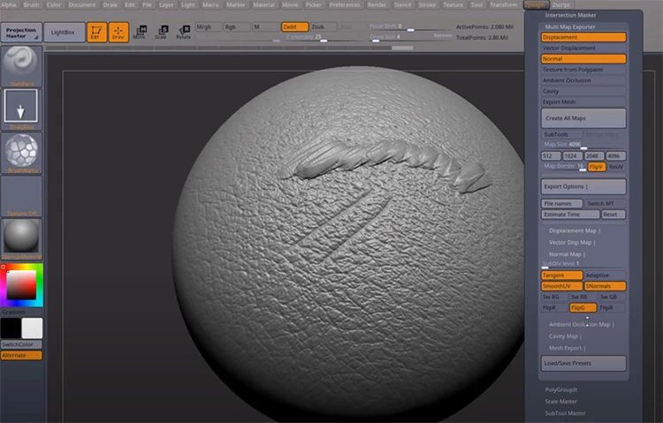Toggle FlipV option

(x=597, y=167)
